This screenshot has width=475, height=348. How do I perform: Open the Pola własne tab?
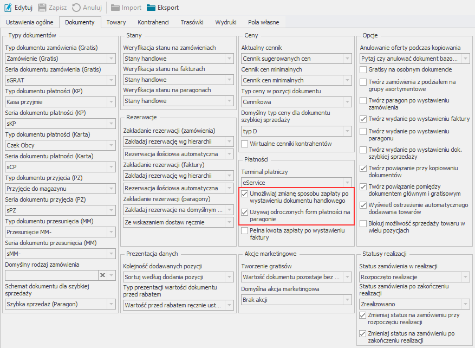263,22
